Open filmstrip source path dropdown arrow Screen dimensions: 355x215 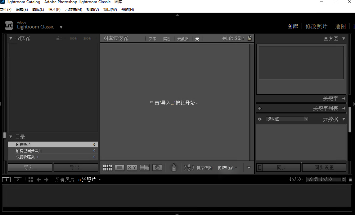pos(100,180)
